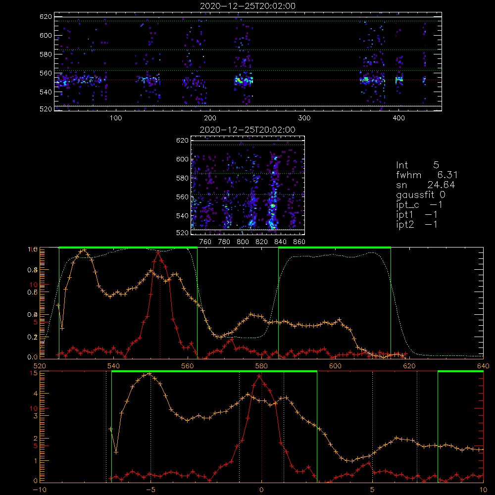Click the "ipt1 -1" parameter line

(x=416, y=215)
